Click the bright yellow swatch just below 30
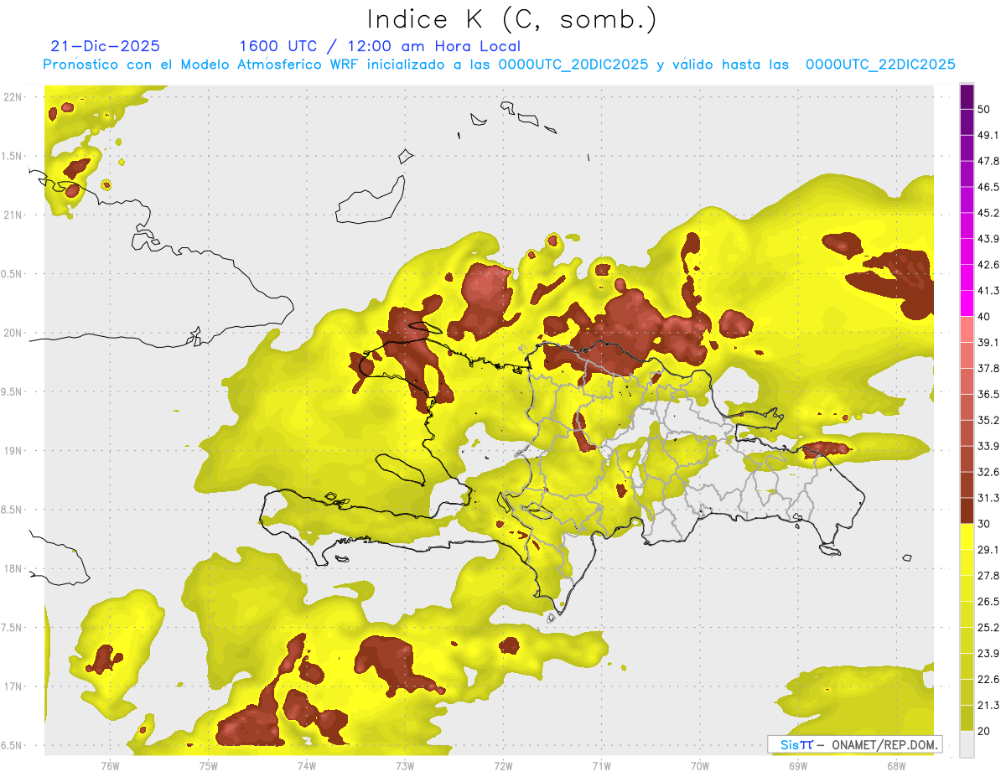 click(x=967, y=536)
